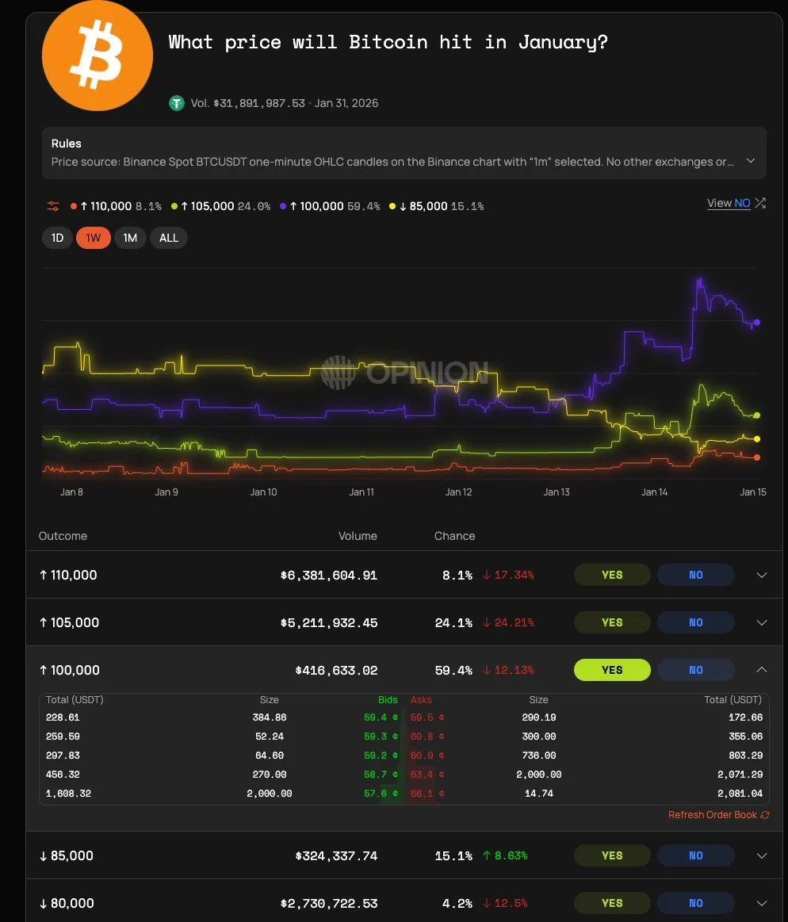Click the Refresh Order Book refresh icon
This screenshot has height=922, width=788.
764,814
